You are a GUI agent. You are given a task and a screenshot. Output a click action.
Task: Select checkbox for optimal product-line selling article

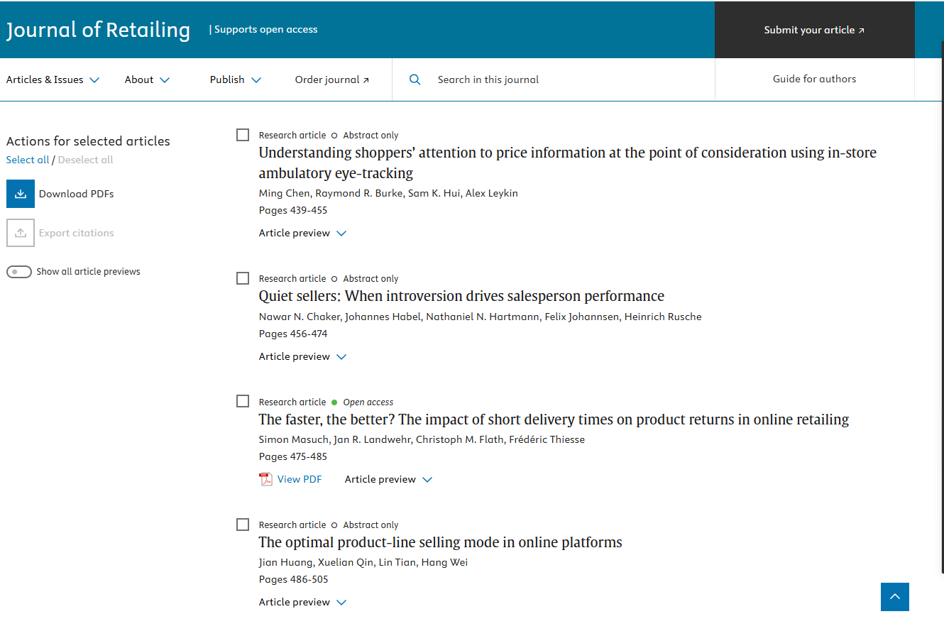coord(243,525)
